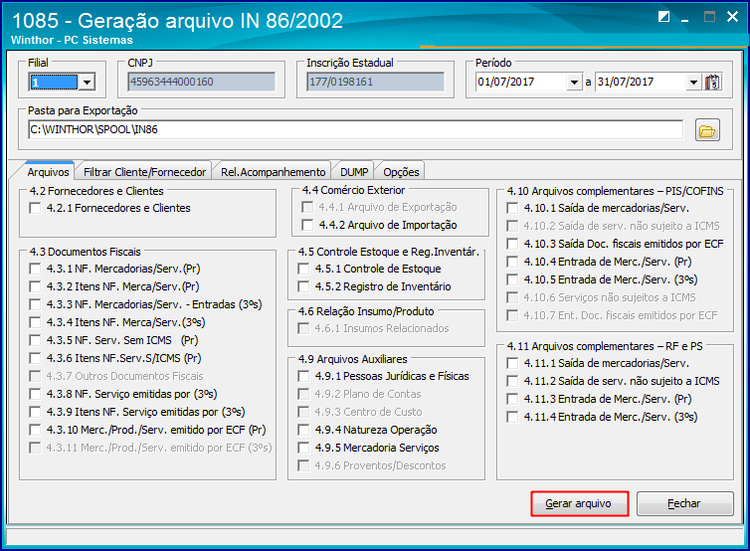Enable 4.11.2 Saída de serv. não sujeito a ICMS

click(512, 381)
